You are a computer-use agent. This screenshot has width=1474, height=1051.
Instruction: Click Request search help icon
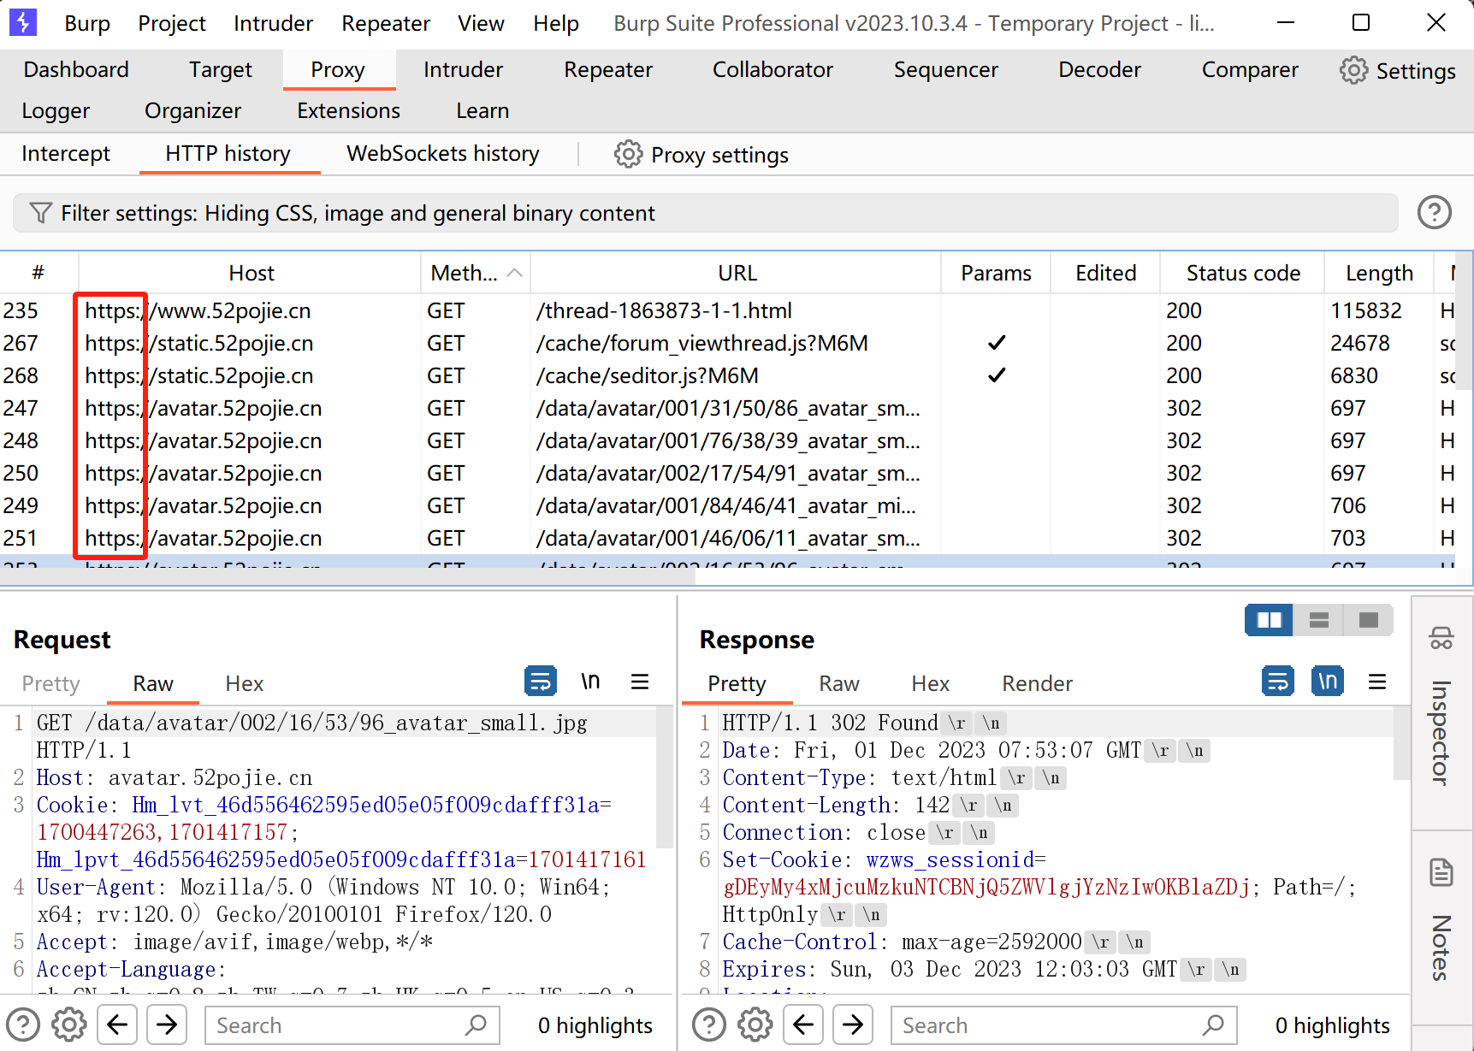23,1024
